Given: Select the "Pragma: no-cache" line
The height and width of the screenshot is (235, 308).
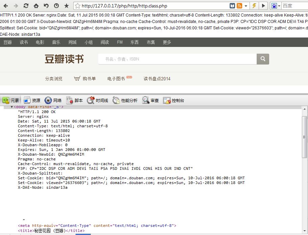Looking at the screenshot, I should pyautogui.click(x=37, y=159).
